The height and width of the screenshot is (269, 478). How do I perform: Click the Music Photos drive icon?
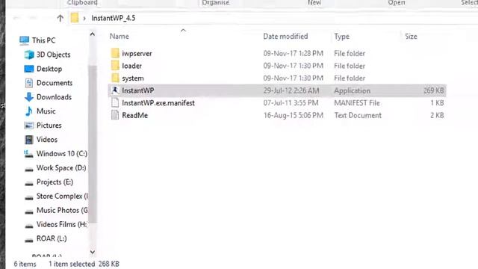coord(29,211)
